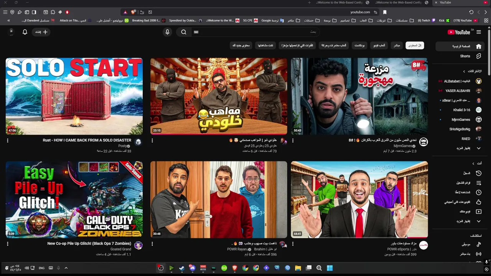
Task: Open three-dot menu for Rust solo video
Action: pyautogui.click(x=8, y=141)
